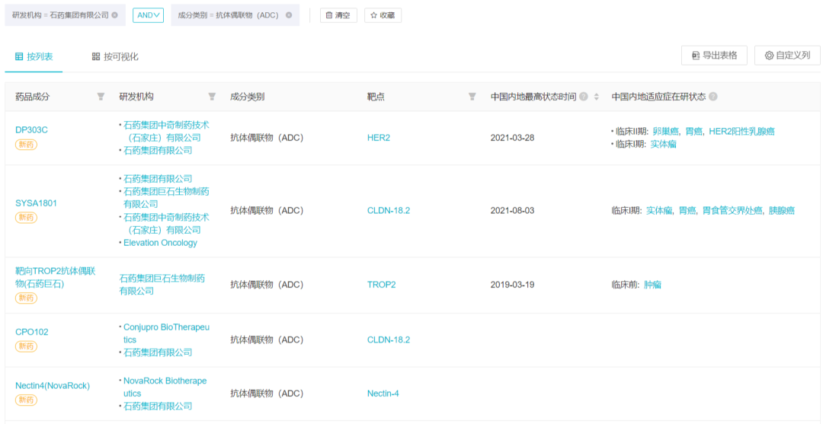Screen dimensions: 823x424
Task: Click the HER2阳性乳腺癌 indication link
Action: [x=741, y=132]
